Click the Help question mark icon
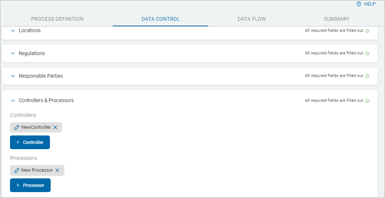Image resolution: width=385 pixels, height=198 pixels. tap(358, 4)
